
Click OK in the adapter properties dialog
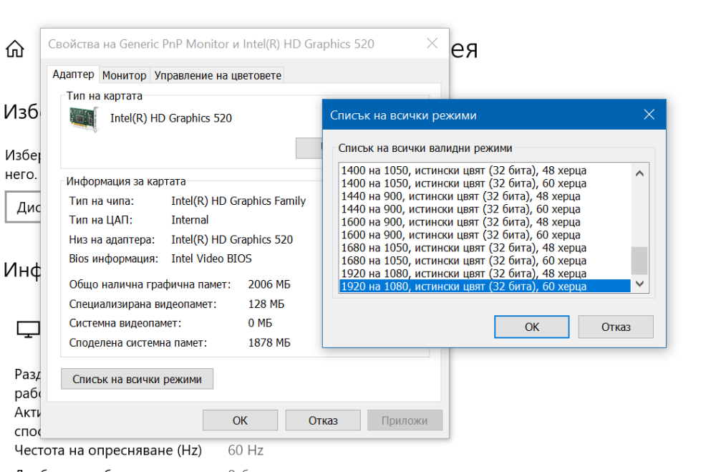click(240, 420)
